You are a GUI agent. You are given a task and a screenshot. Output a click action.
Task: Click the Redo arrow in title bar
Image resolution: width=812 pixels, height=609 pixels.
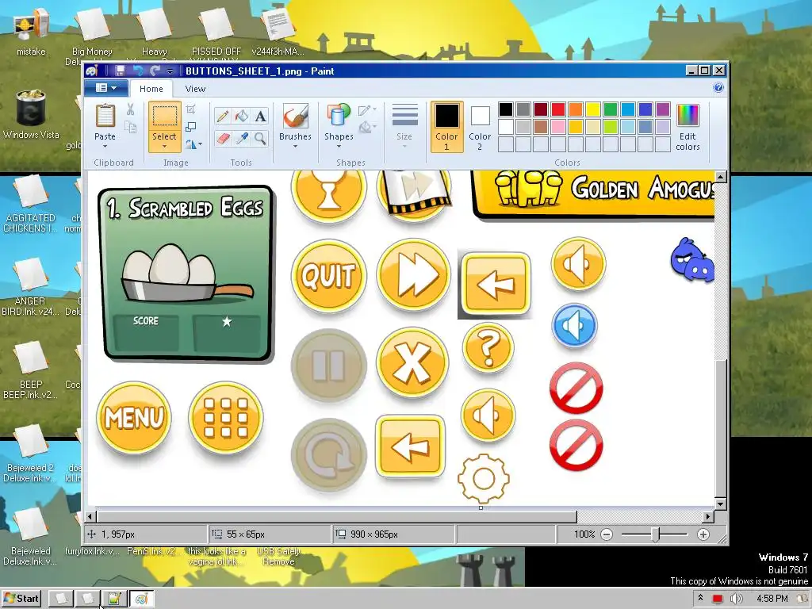tap(155, 71)
